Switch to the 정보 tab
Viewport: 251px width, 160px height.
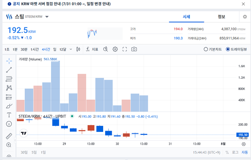(222, 16)
